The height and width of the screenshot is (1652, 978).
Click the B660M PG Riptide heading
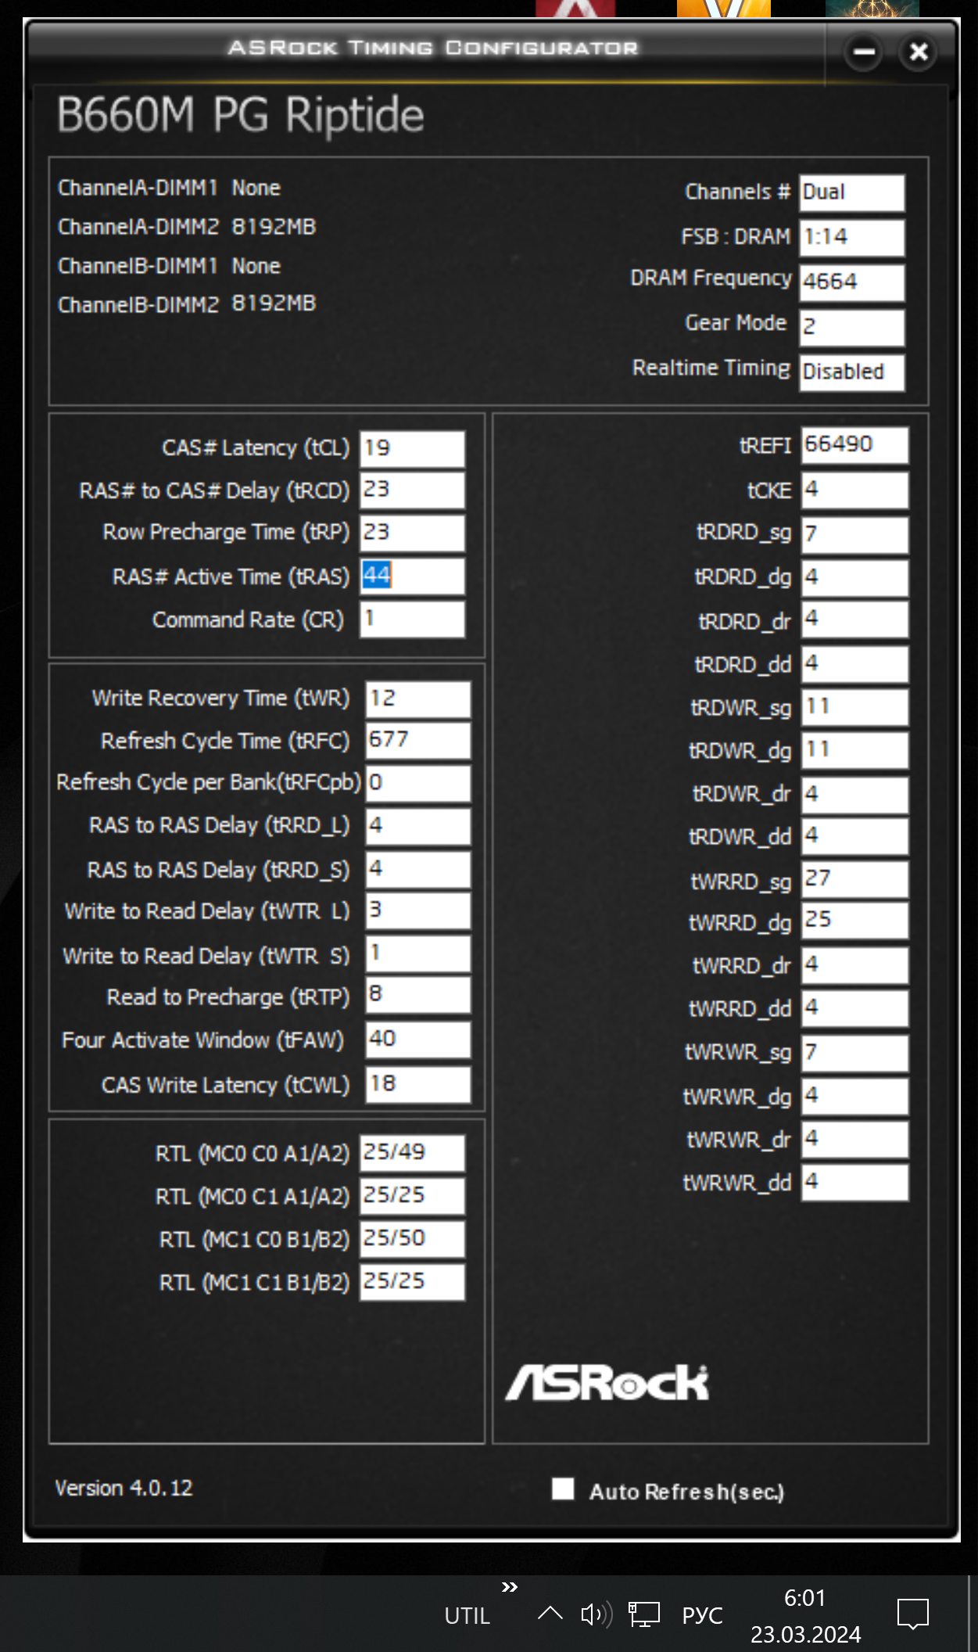tap(241, 116)
